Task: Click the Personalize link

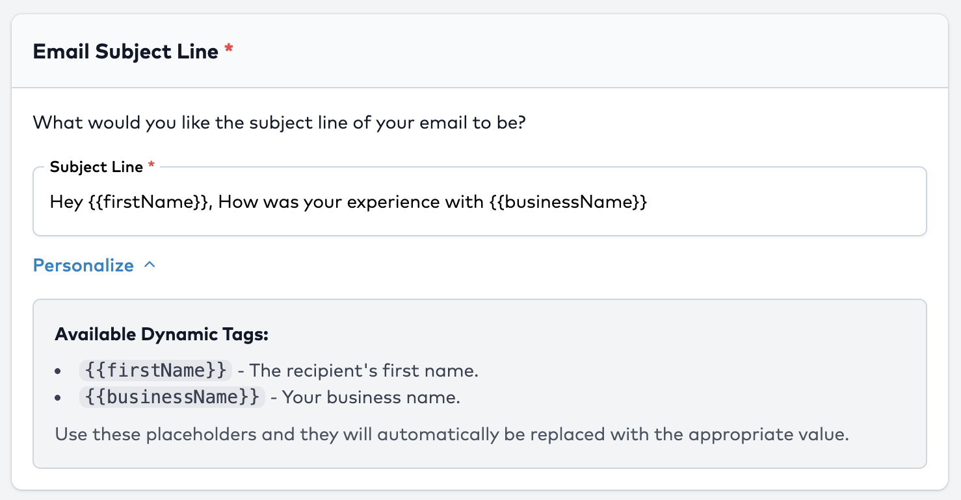Action: pos(83,266)
